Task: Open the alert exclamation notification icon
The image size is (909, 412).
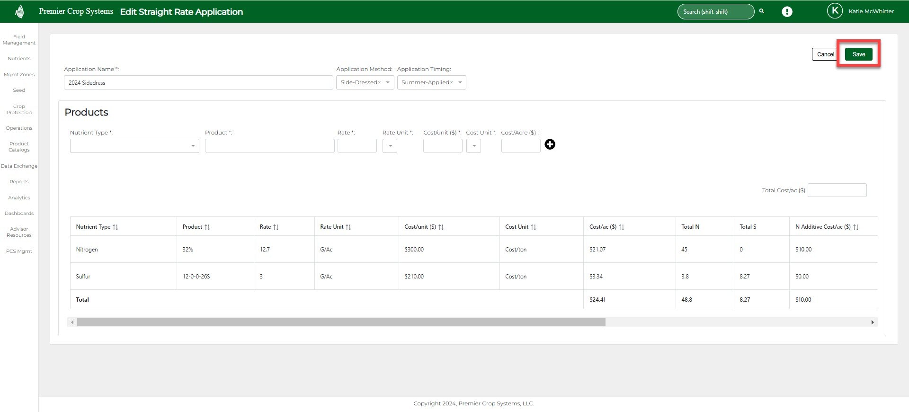Action: (x=787, y=12)
